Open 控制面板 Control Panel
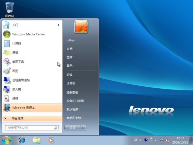 [72, 92]
